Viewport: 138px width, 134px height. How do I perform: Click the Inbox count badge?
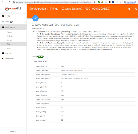(x=11, y=22)
